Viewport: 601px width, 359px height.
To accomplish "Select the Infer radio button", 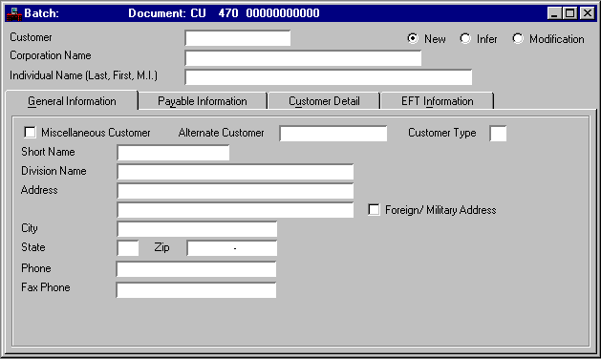I will tap(465, 38).
